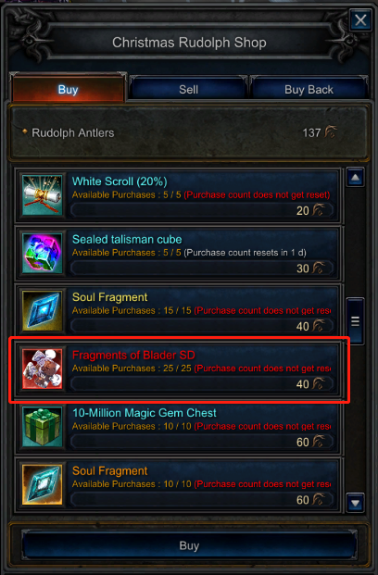Screen dimensions: 378x575
Task: Open the Buy Back tab
Action: (309, 89)
